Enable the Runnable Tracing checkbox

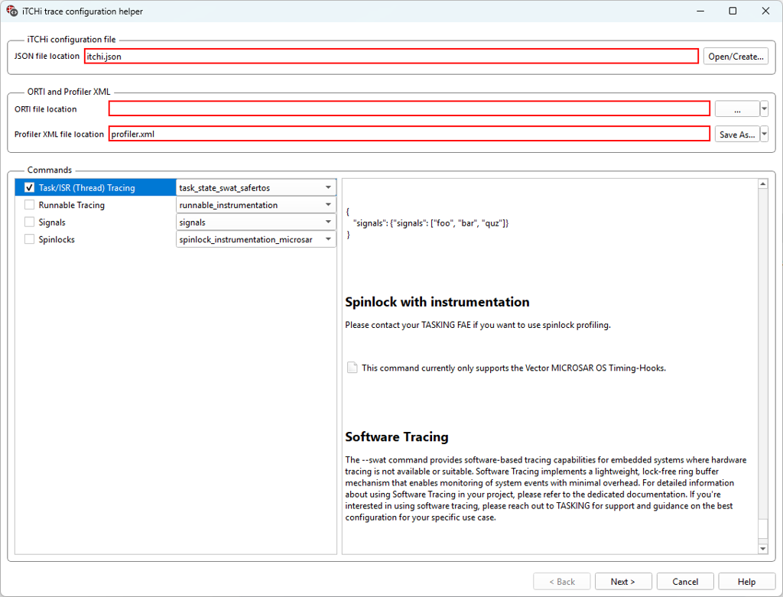coord(30,205)
